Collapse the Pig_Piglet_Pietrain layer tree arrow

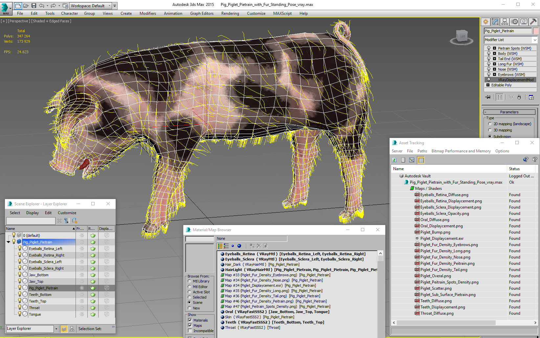(x=9, y=242)
